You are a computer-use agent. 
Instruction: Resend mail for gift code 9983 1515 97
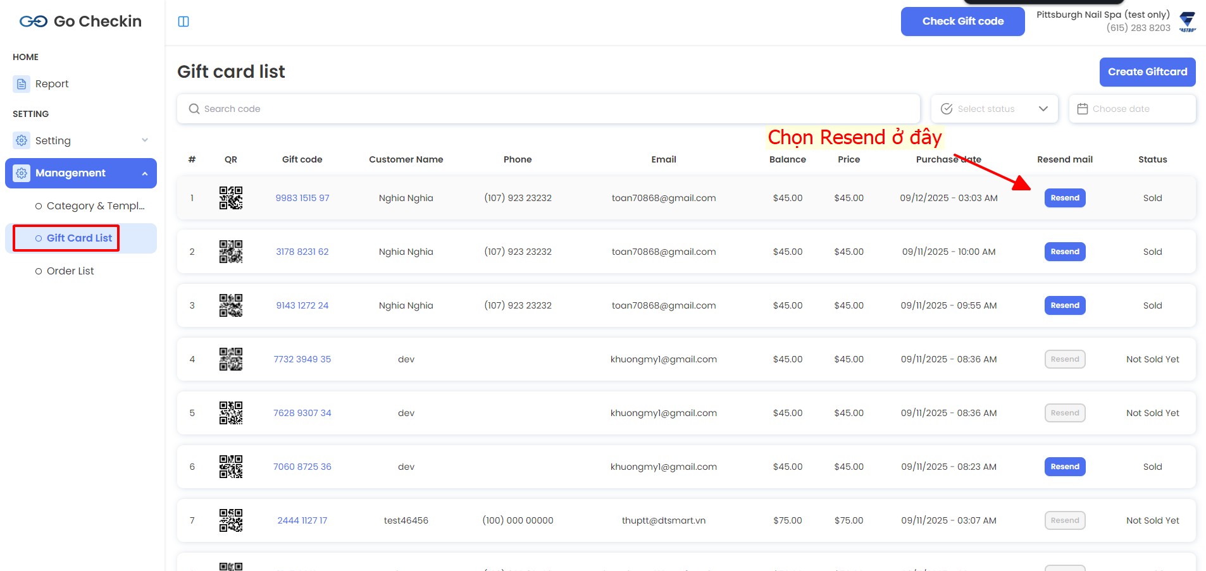click(x=1064, y=198)
